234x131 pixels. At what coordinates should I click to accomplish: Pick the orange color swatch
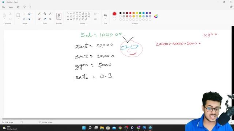pyautogui.click(x=133, y=13)
